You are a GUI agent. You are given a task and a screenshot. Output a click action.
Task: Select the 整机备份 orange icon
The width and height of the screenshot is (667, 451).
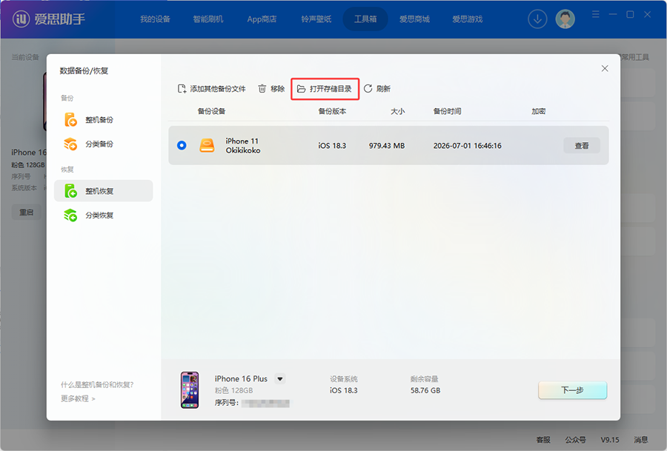[x=70, y=119]
